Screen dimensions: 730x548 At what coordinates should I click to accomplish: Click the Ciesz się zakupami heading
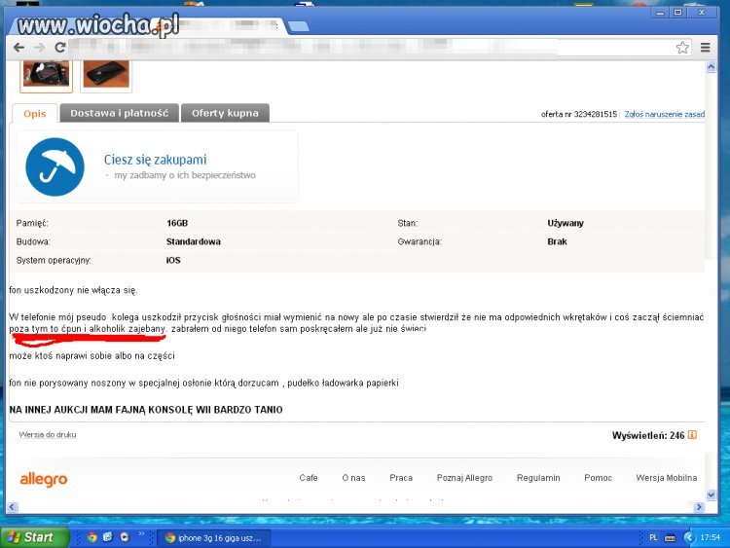(155, 160)
